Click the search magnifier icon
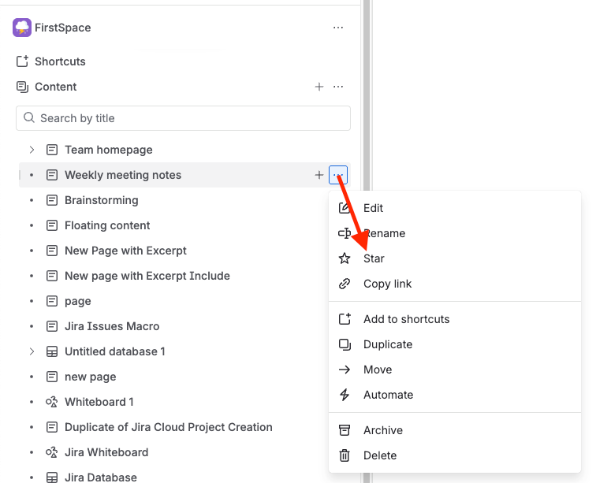596x483 pixels. click(29, 118)
